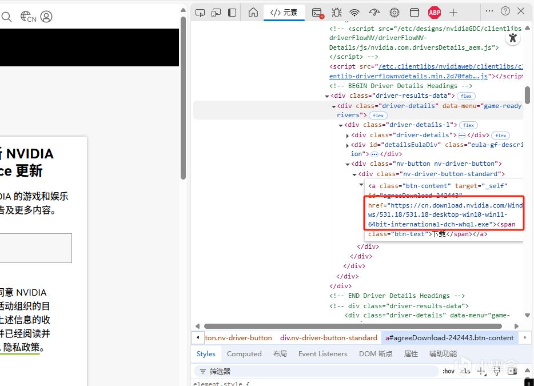Go to next breadcrumbs with right arrow

click(525, 337)
